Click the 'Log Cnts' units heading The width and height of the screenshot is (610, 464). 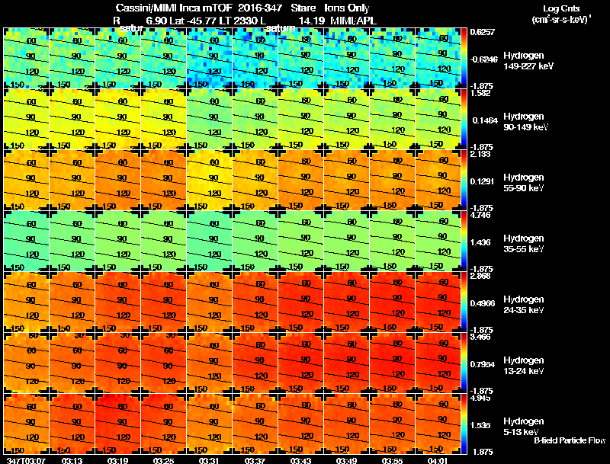click(x=561, y=8)
